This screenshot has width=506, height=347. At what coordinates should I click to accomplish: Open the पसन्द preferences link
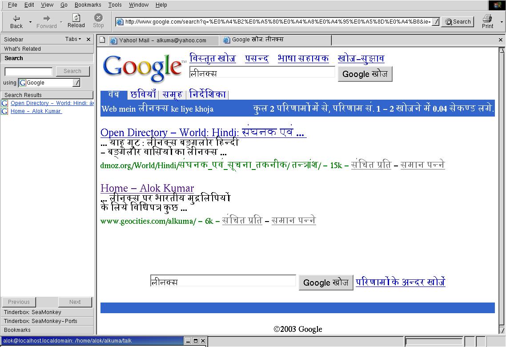(x=257, y=58)
